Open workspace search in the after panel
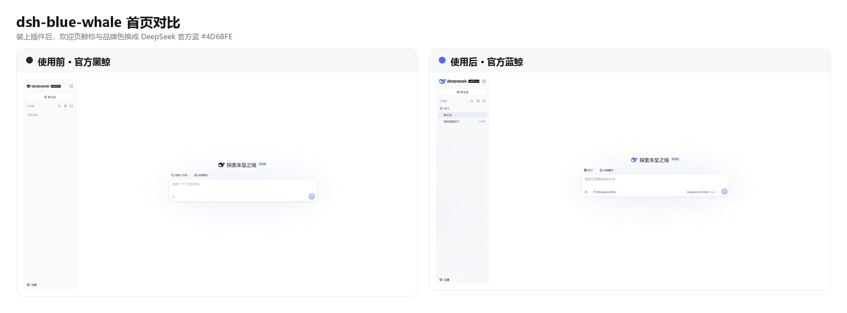 tap(472, 101)
